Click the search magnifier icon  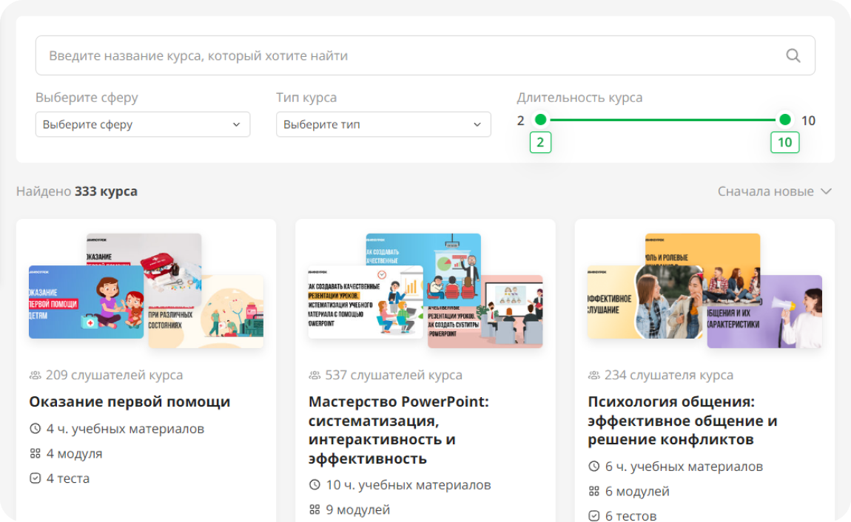(793, 55)
